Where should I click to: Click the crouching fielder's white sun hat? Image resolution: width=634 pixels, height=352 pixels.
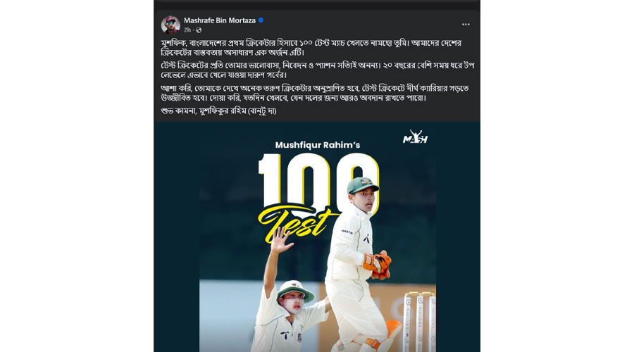(295, 291)
